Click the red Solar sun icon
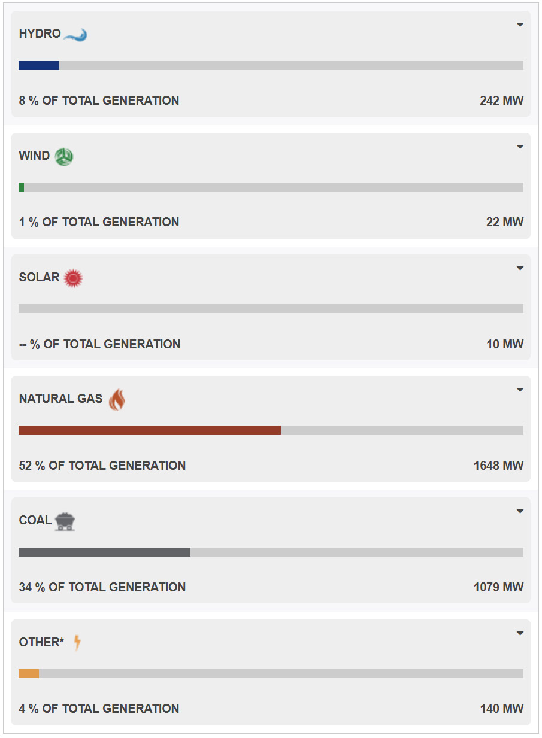This screenshot has width=542, height=738. (73, 278)
